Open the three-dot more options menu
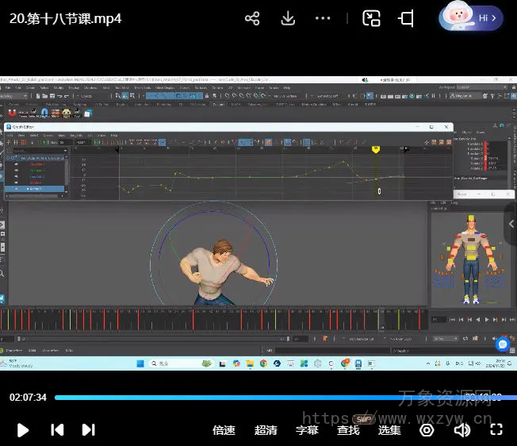This screenshot has width=517, height=446. 323,18
